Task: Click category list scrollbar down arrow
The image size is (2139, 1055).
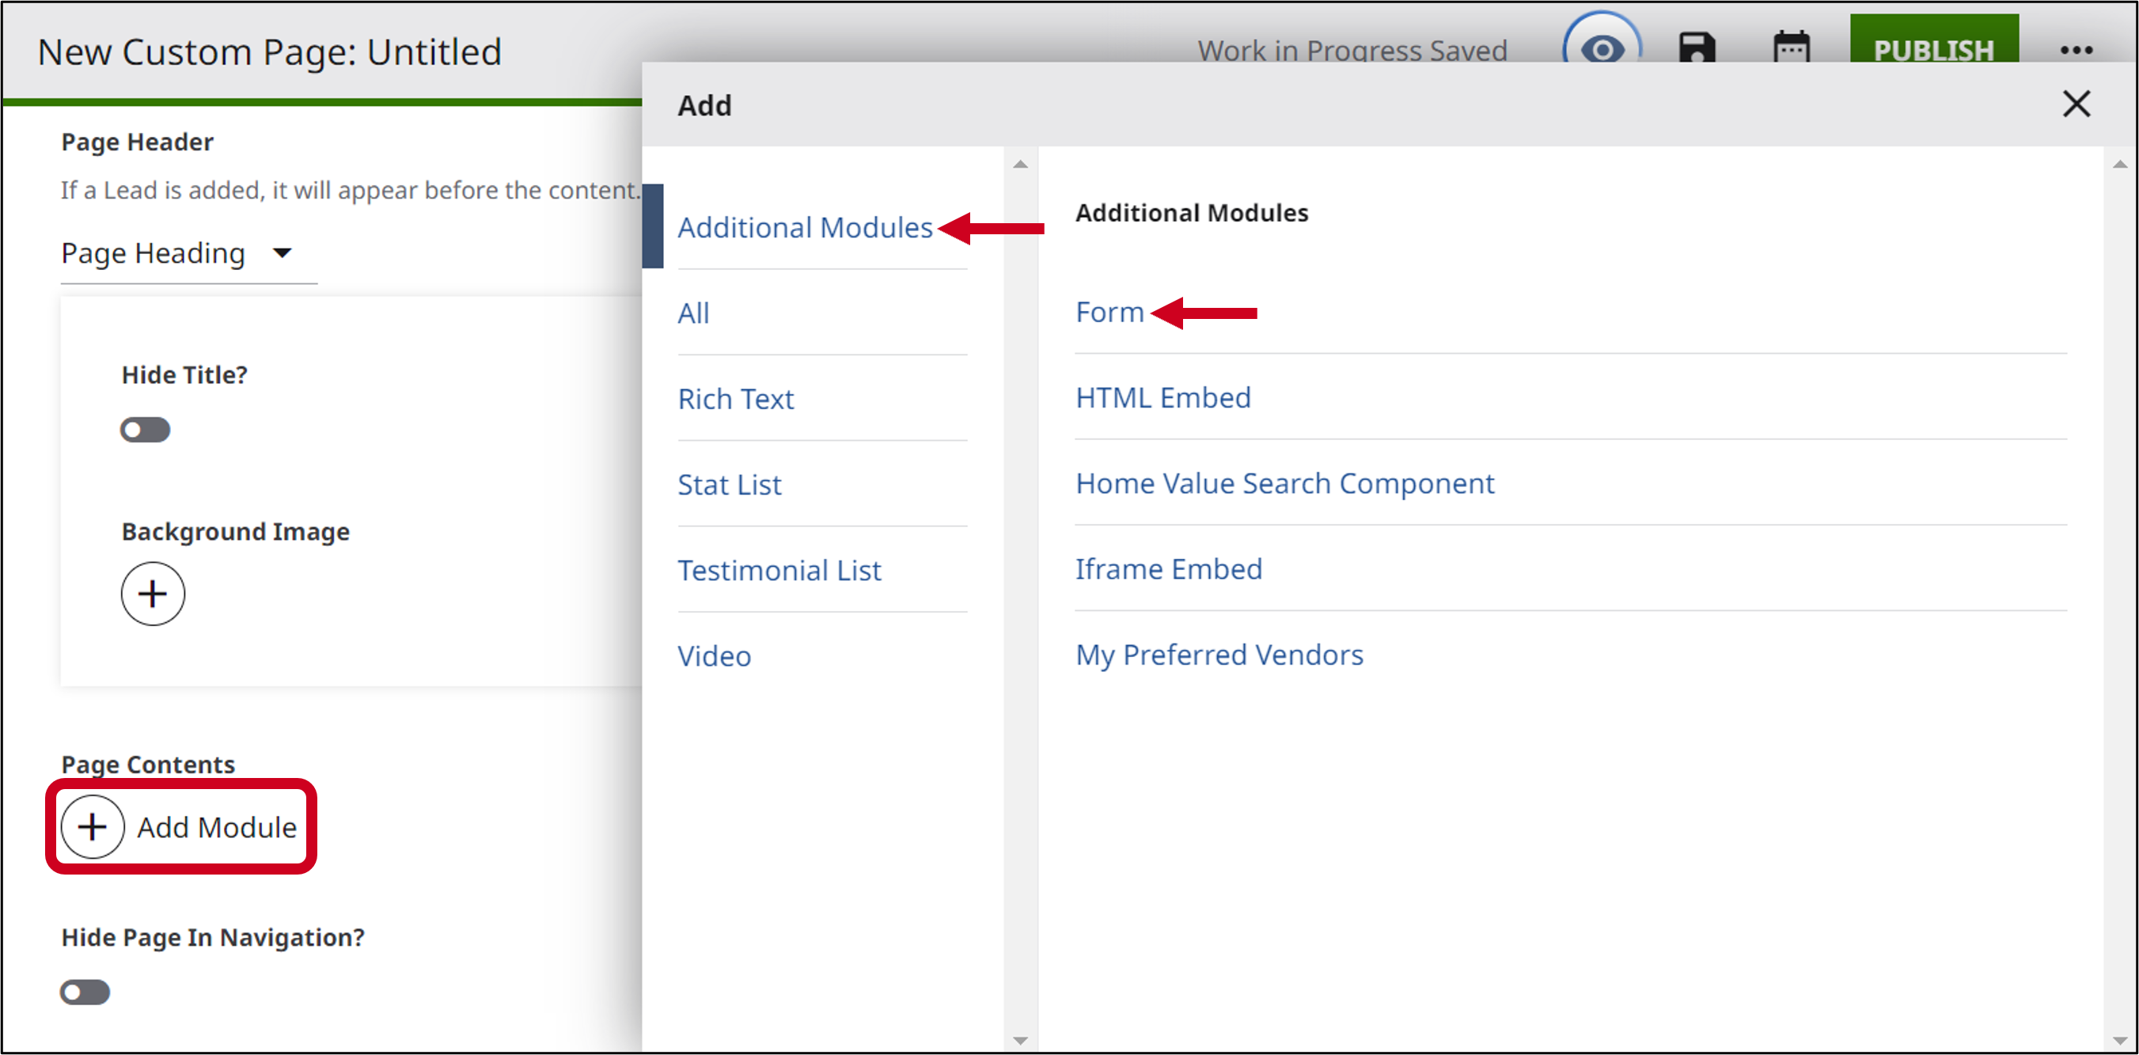Action: click(x=1021, y=1040)
